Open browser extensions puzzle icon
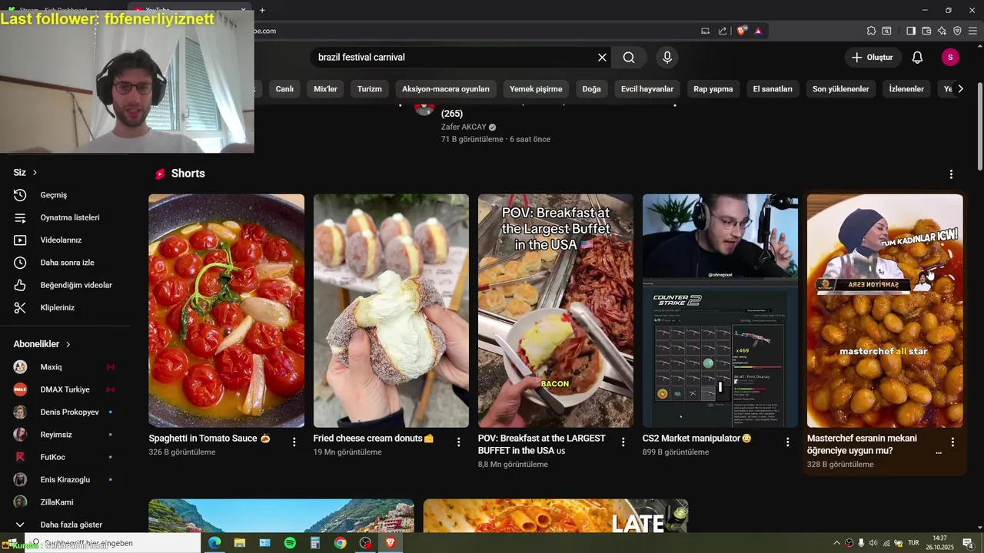 tap(871, 31)
